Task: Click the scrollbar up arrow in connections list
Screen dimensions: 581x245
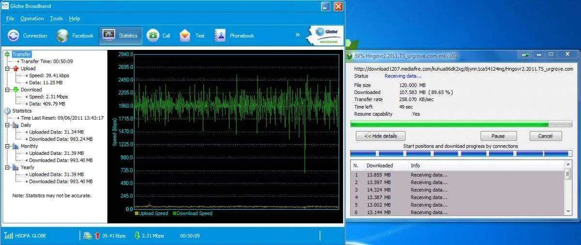Action: (568, 165)
